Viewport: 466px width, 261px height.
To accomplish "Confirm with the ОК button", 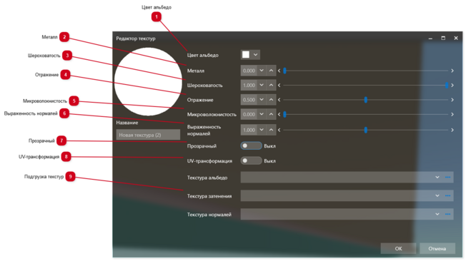I will pyautogui.click(x=398, y=249).
